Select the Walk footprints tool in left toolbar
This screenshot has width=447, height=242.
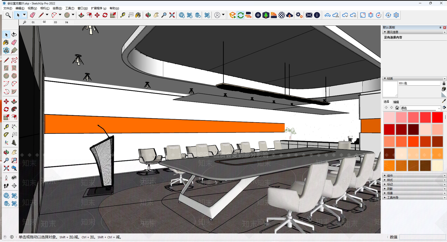click(x=6, y=186)
